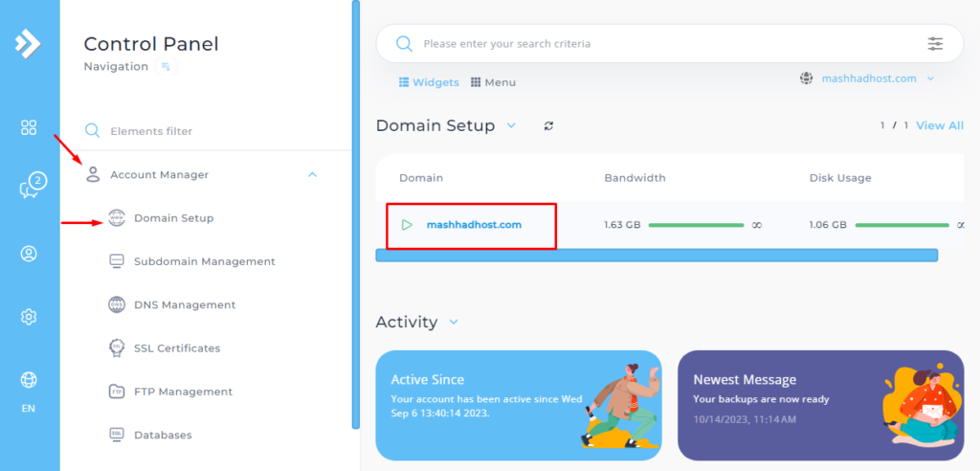Image resolution: width=980 pixels, height=471 pixels.
Task: Expand the Activity section chevron
Action: 454,322
